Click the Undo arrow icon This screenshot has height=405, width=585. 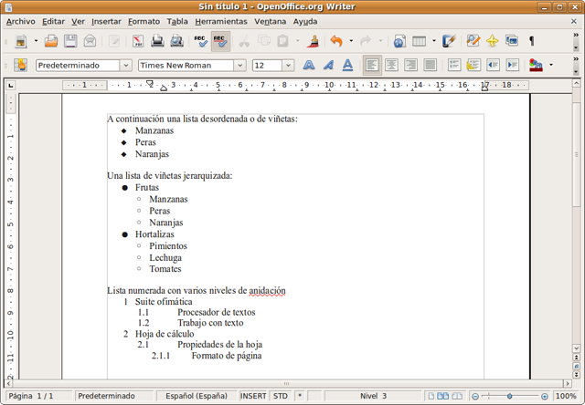335,41
